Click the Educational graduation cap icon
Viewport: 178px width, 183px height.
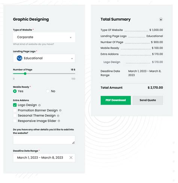pyautogui.click(x=20, y=58)
